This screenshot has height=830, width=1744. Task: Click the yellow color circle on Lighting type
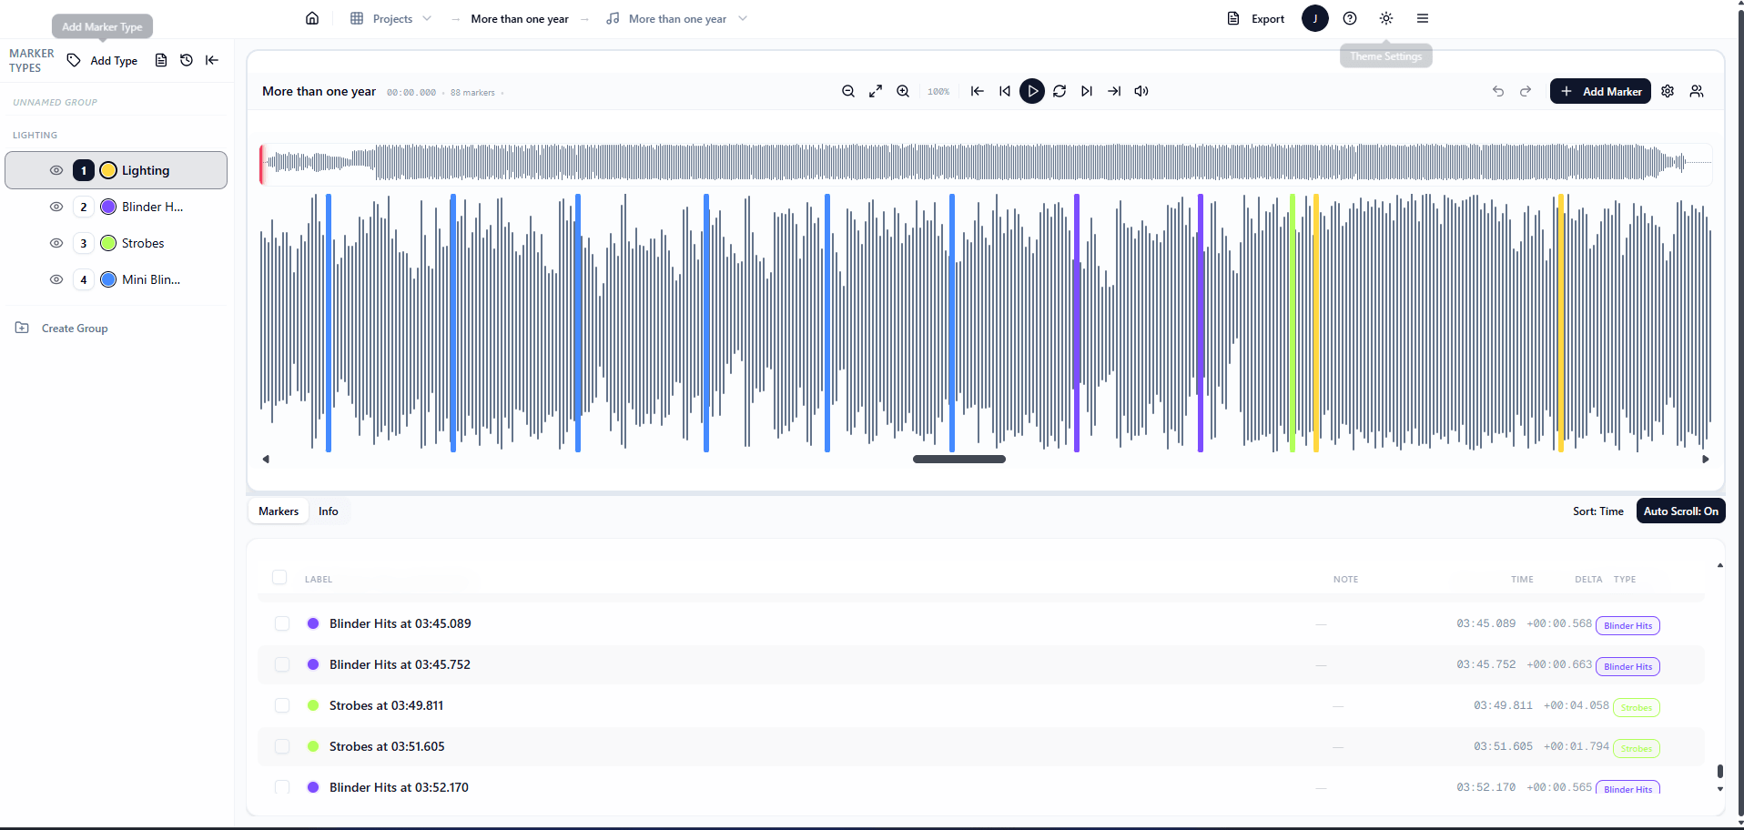(x=107, y=170)
